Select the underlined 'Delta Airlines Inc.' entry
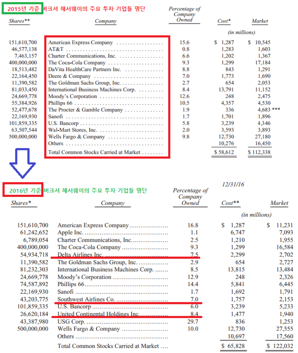Image resolution: width=298 pixels, height=353 pixels. (80, 254)
